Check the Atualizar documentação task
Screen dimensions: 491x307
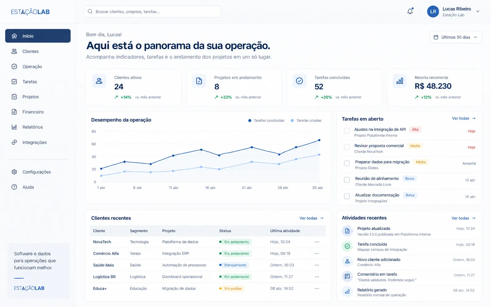tap(347, 197)
